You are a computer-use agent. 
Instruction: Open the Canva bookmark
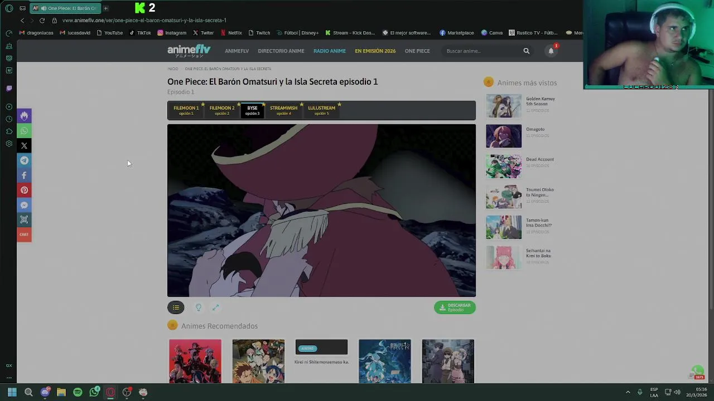[492, 33]
